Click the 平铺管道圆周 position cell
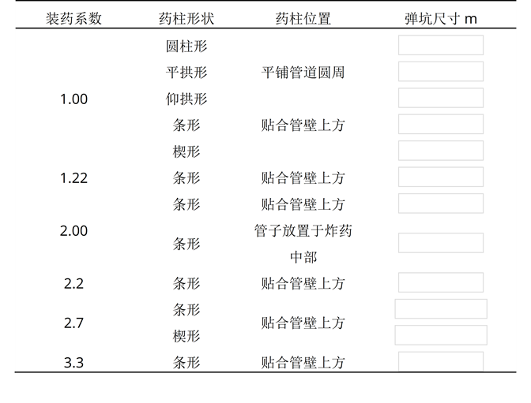The height and width of the screenshot is (403, 531). click(303, 73)
